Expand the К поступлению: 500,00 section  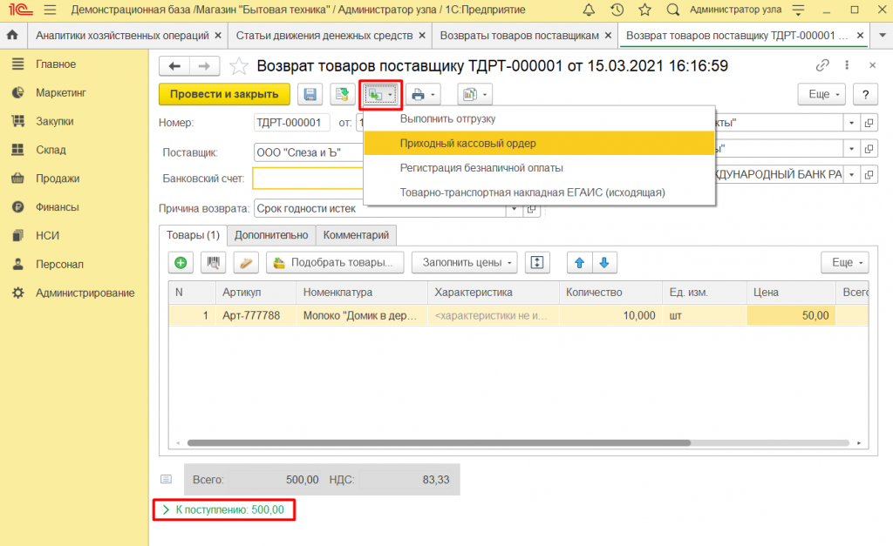[x=224, y=510]
